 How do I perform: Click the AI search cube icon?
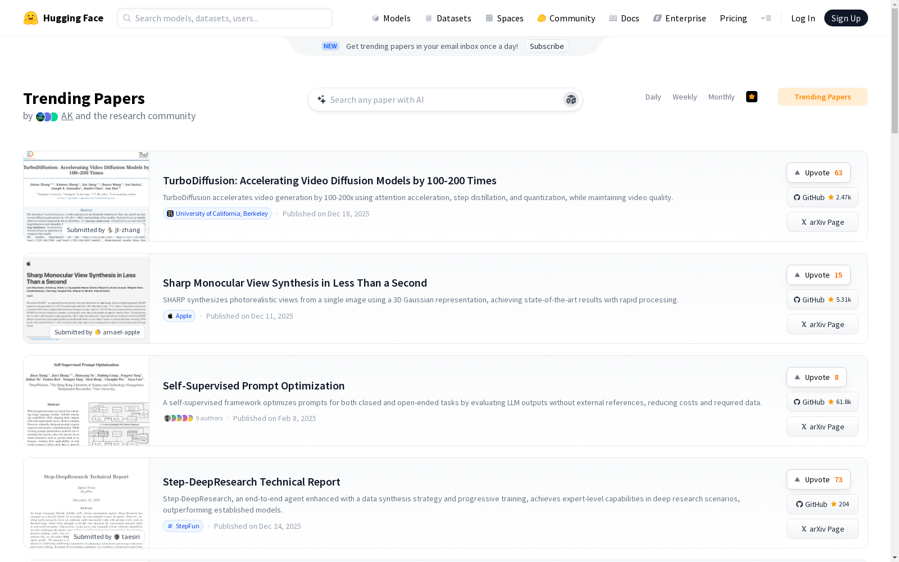(571, 99)
